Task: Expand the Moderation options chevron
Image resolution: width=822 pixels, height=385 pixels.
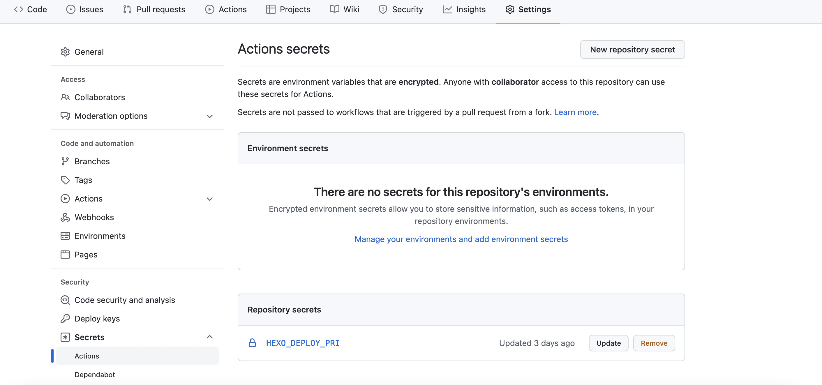Action: [210, 116]
